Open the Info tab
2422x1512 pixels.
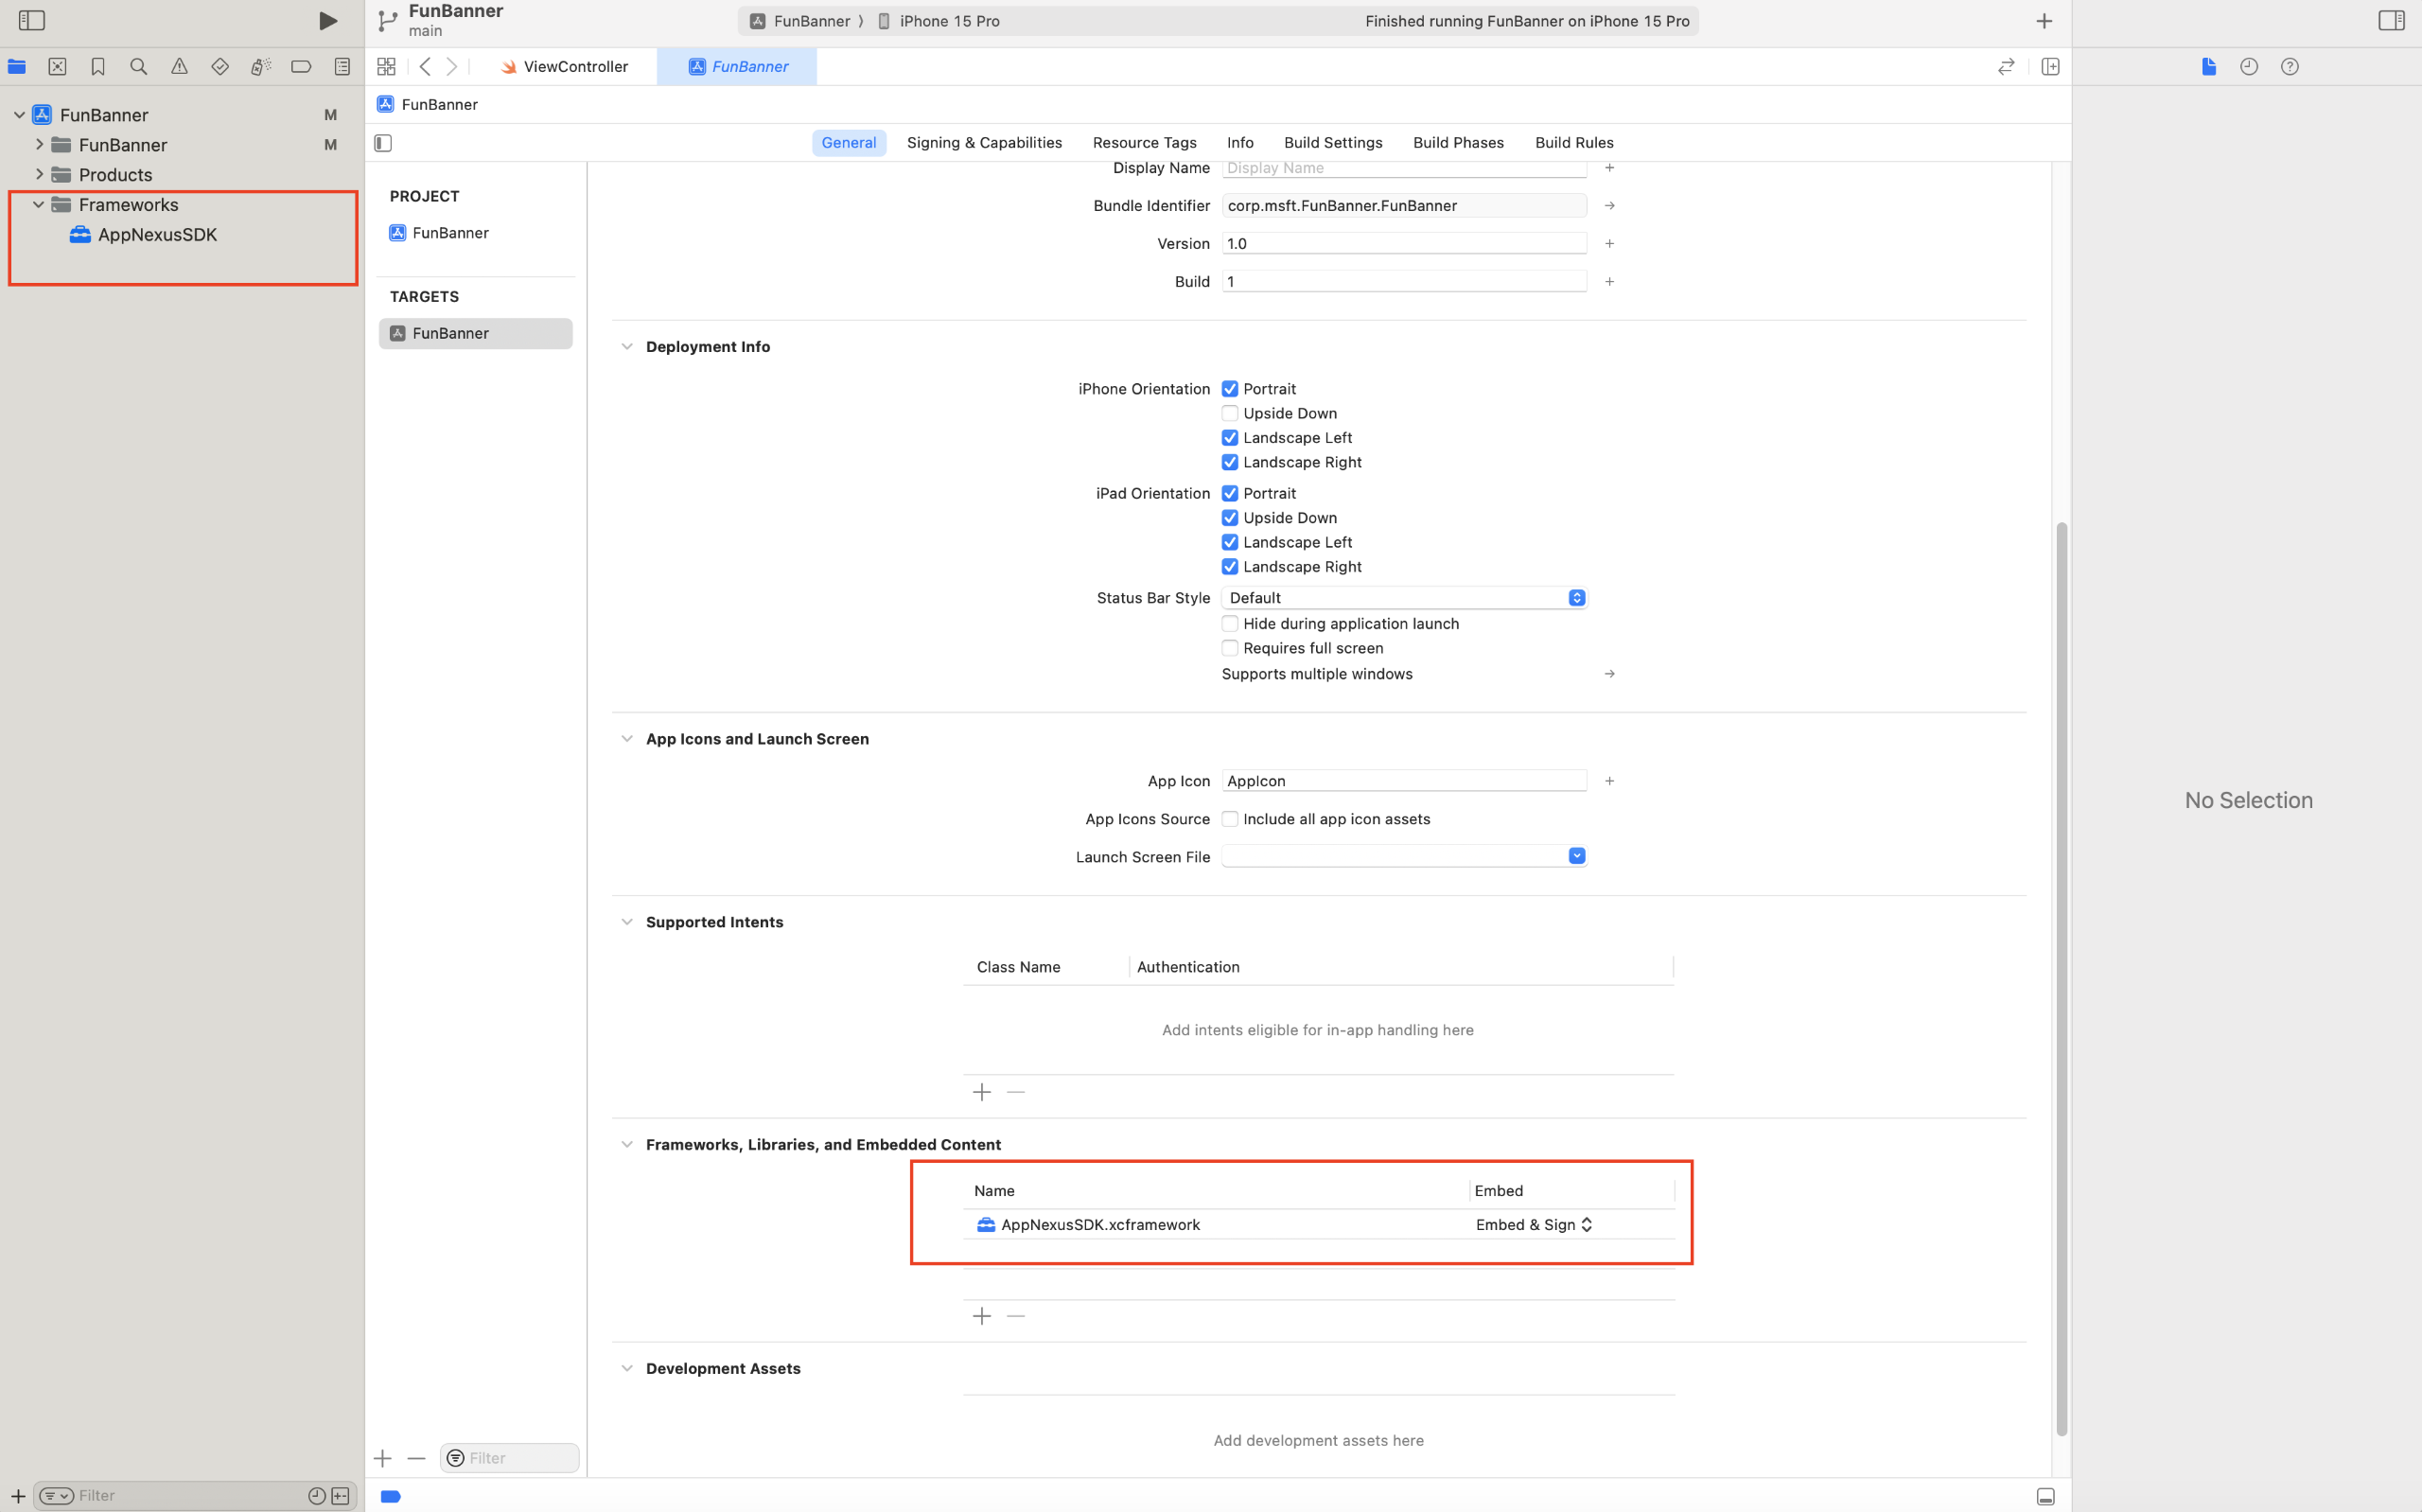1239,142
